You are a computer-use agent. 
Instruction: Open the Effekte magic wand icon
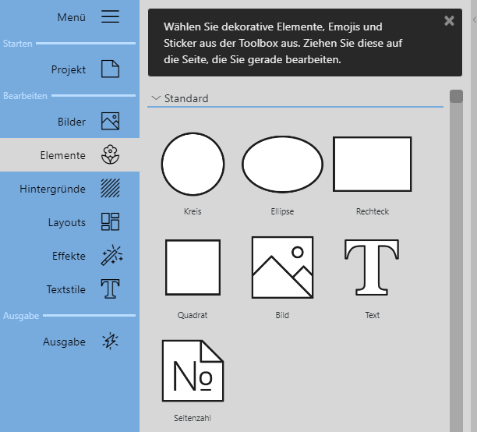(111, 256)
